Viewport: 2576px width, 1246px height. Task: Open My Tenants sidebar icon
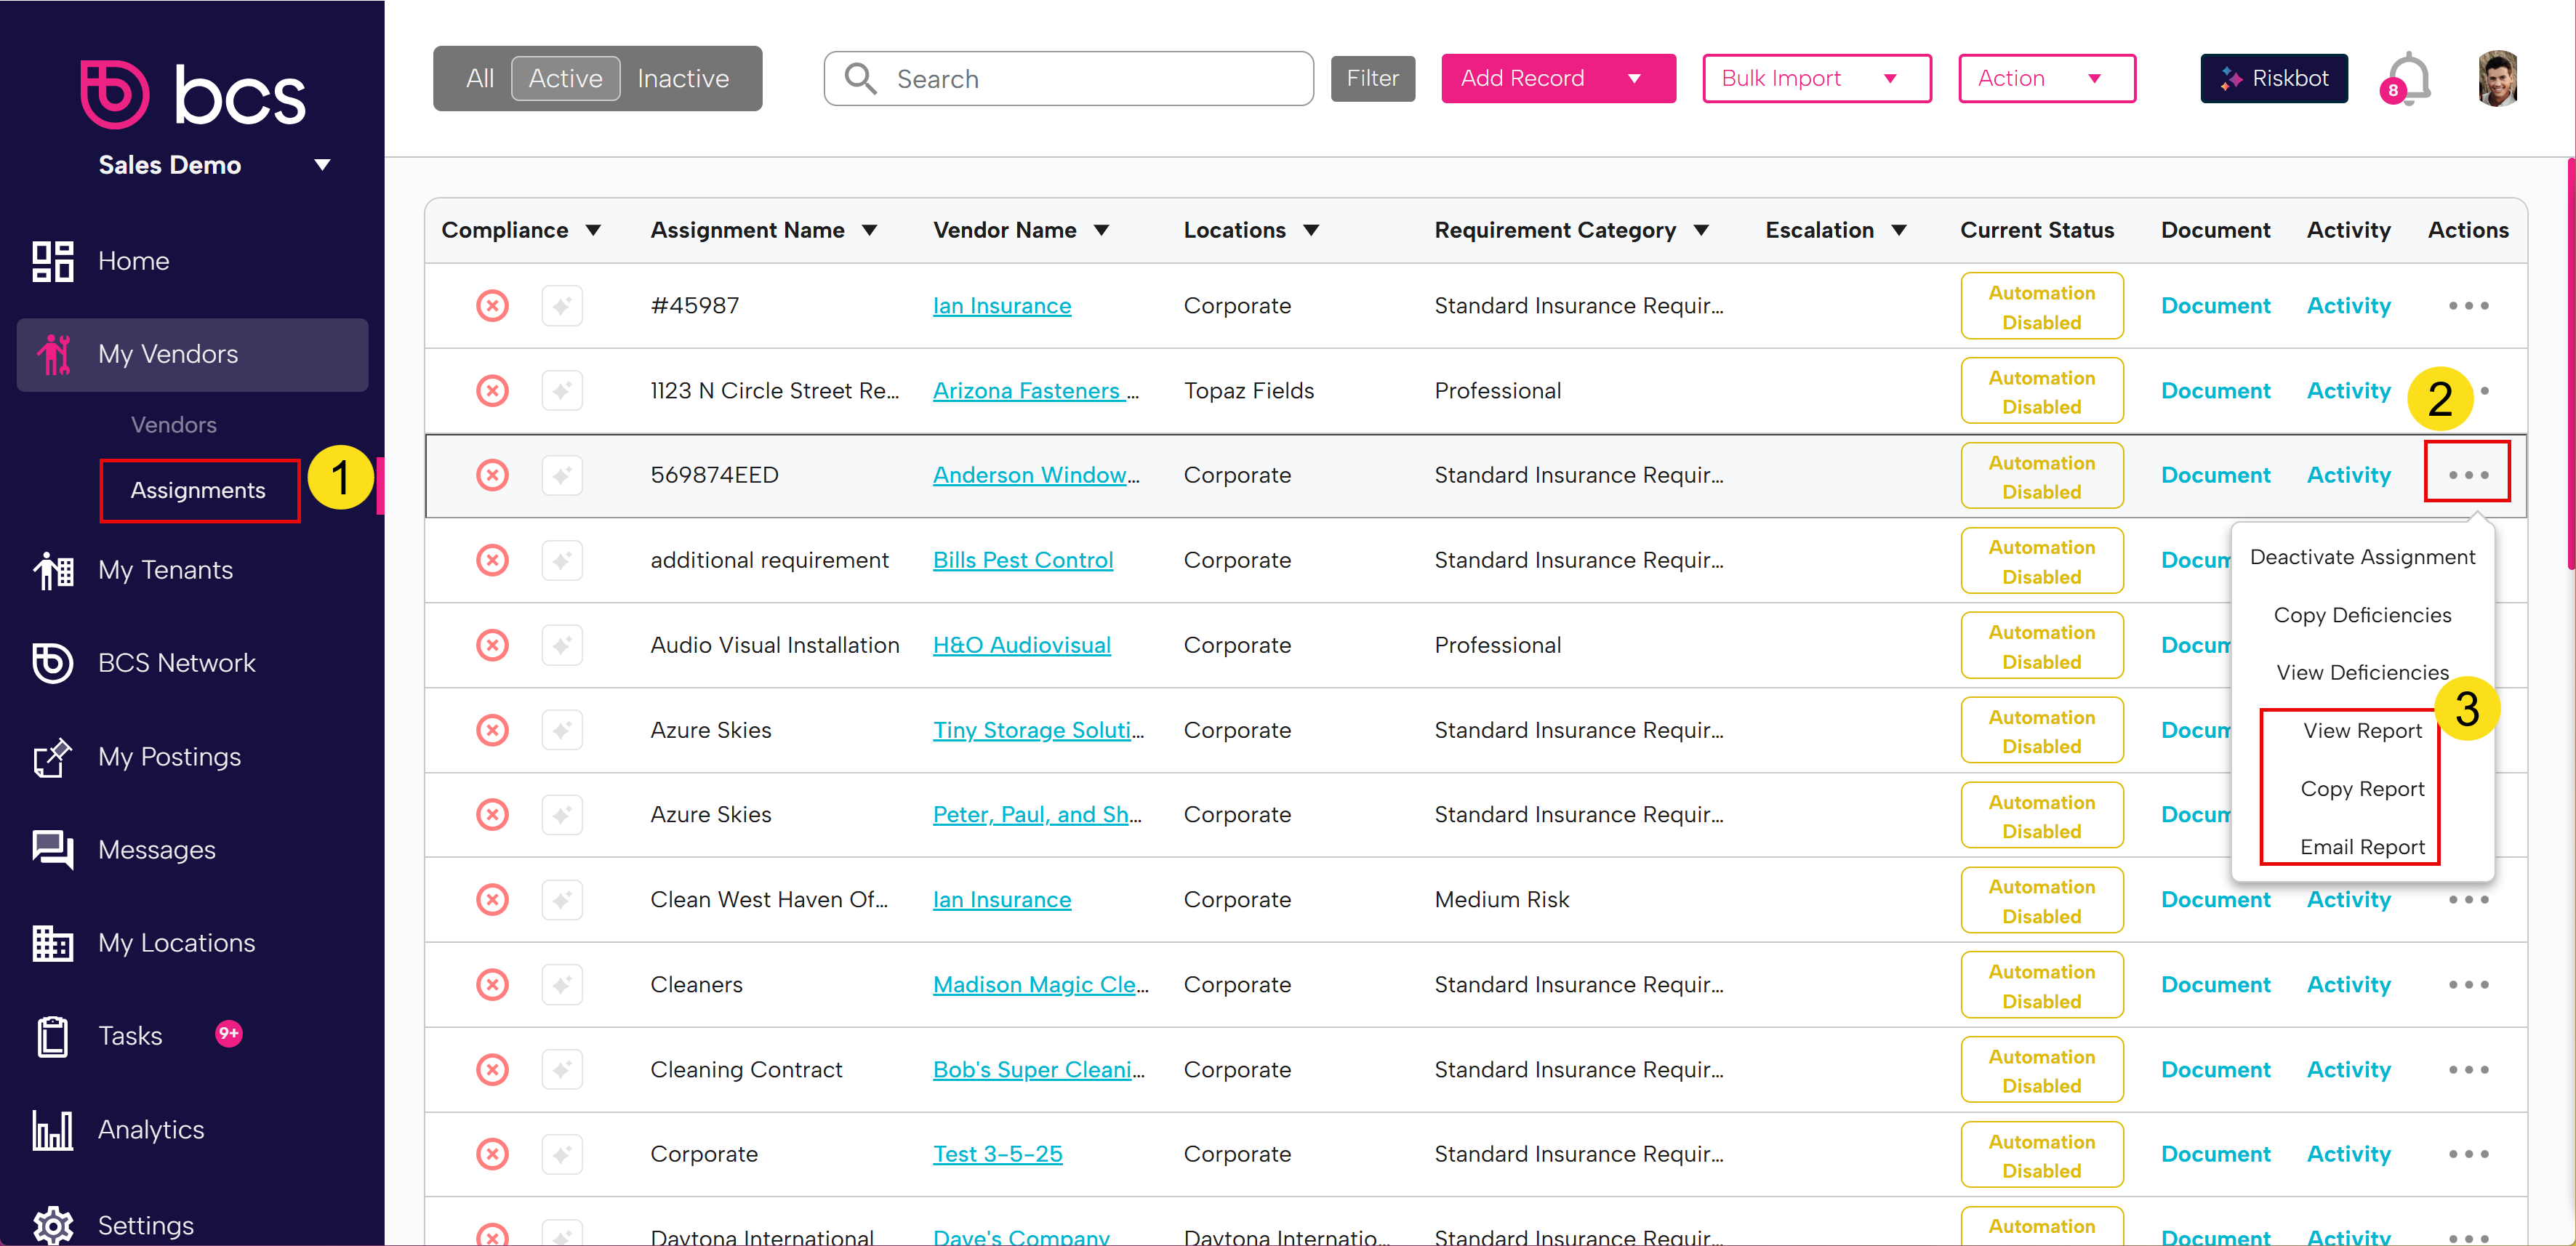tap(52, 570)
